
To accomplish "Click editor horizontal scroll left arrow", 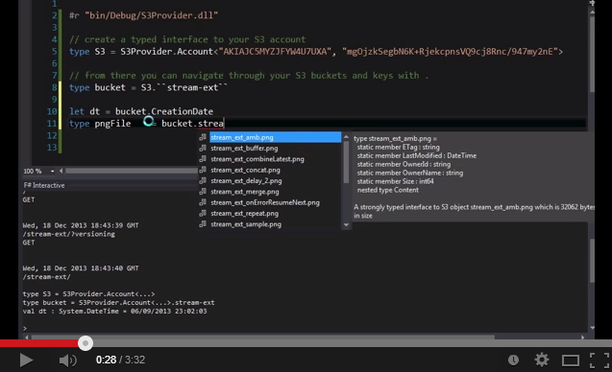I will 61,171.
